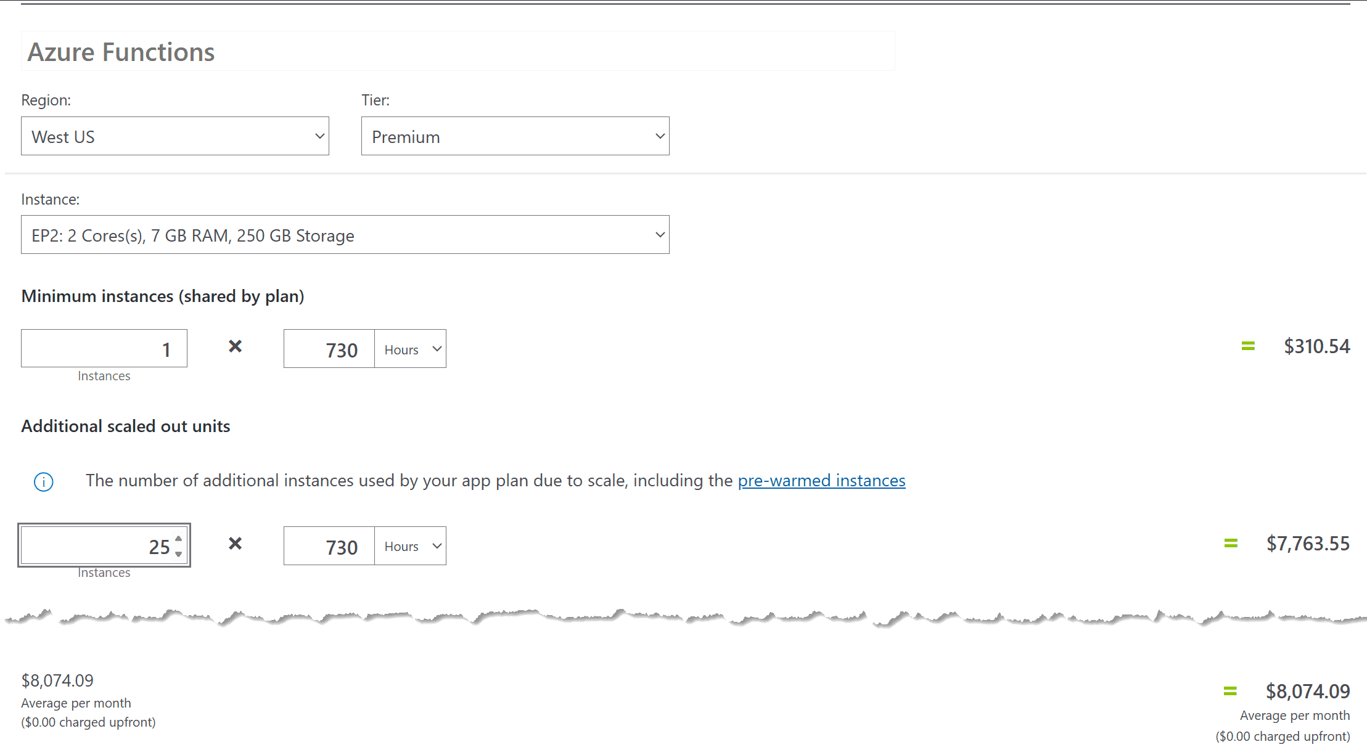Viewport: 1367px width, 755px height.
Task: Click the 730 hours field for minimum instances
Action: click(x=329, y=349)
